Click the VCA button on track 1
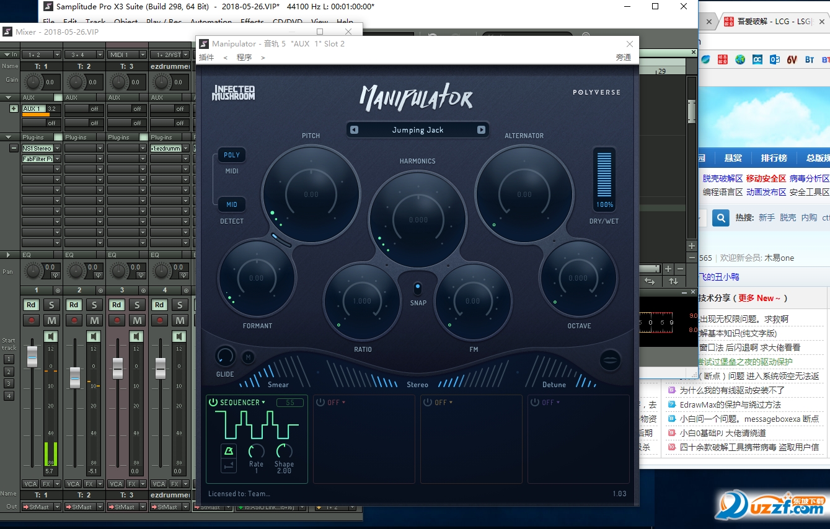The width and height of the screenshot is (830, 529). point(30,484)
